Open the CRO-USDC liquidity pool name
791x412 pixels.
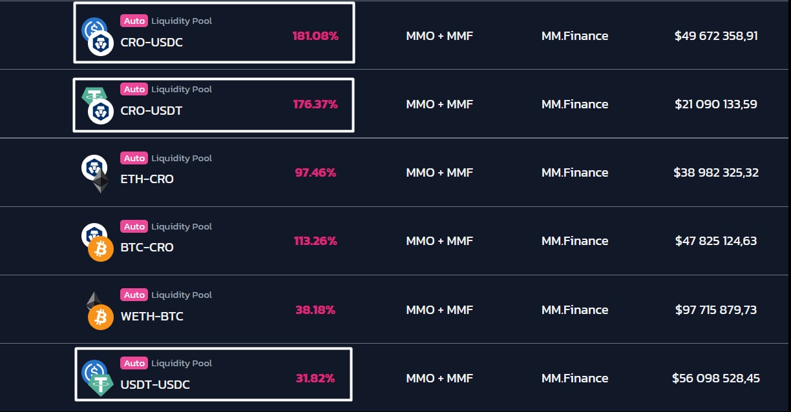tap(151, 43)
